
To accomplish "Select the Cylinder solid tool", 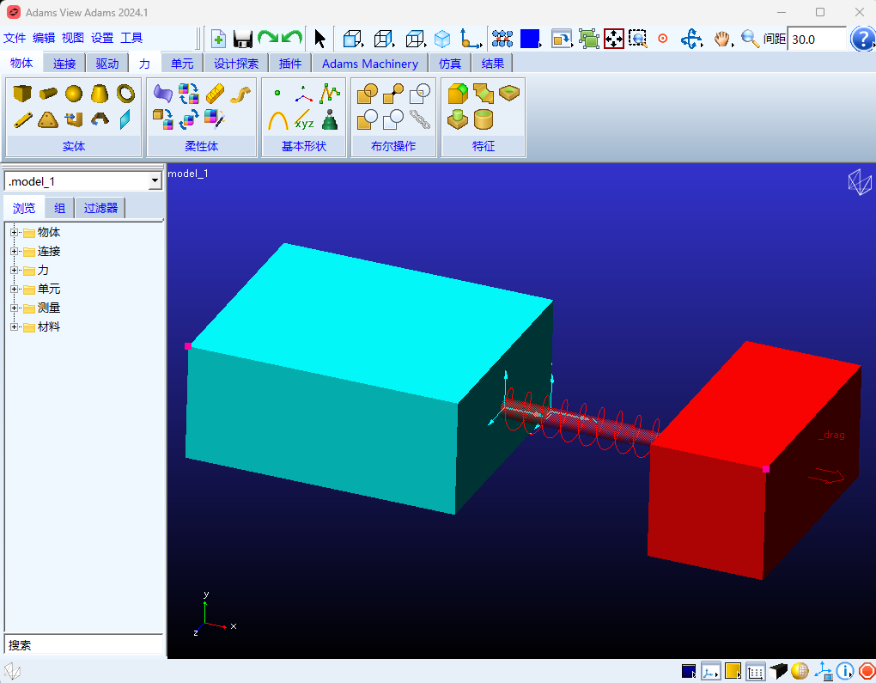I will click(48, 94).
